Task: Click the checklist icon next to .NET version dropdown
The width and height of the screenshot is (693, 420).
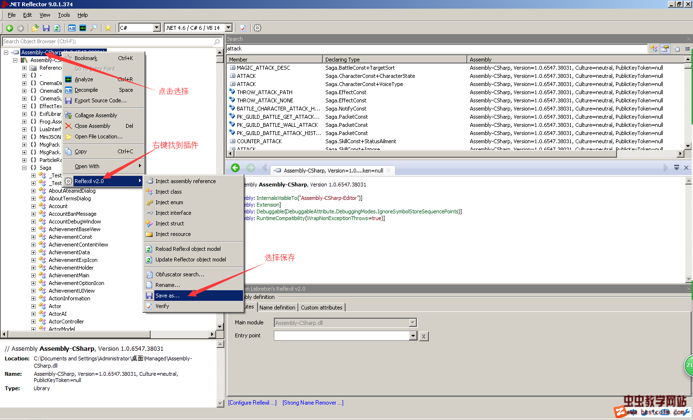Action: (x=243, y=28)
